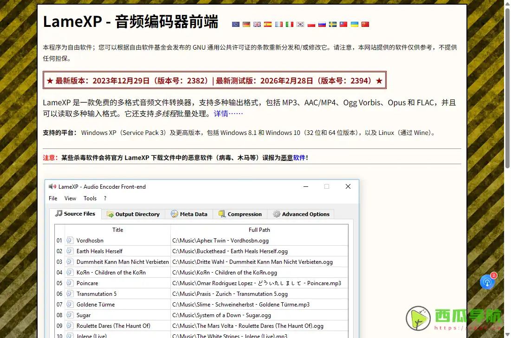Click row number 04 in the file list
The image size is (511, 338).
point(59,273)
